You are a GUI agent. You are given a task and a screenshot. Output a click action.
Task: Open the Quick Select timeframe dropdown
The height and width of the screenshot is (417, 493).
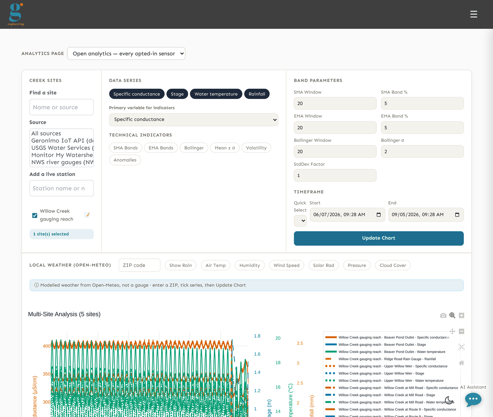click(x=300, y=221)
